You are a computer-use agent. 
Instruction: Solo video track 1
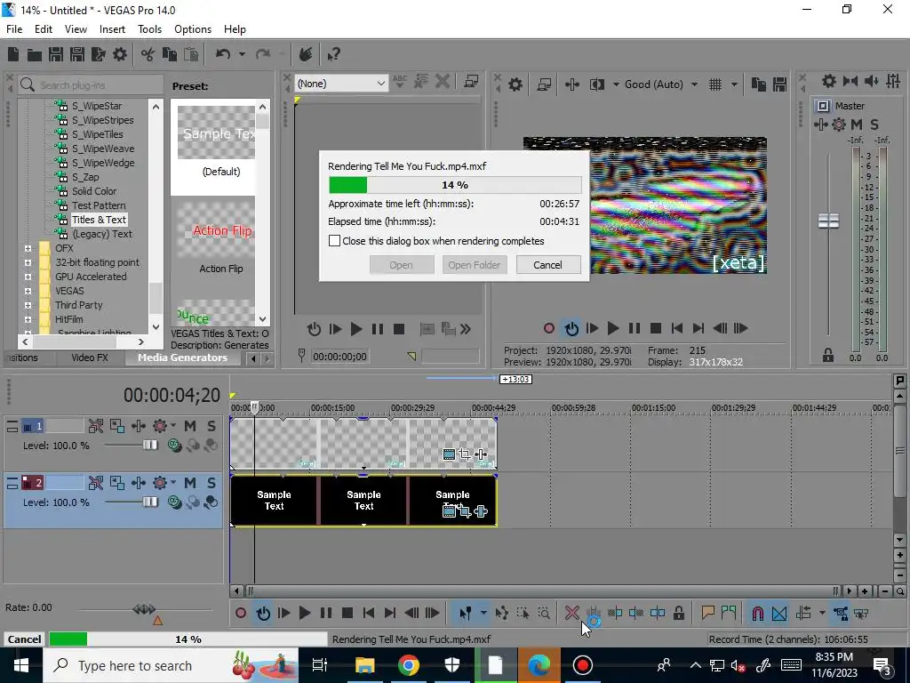[212, 426]
